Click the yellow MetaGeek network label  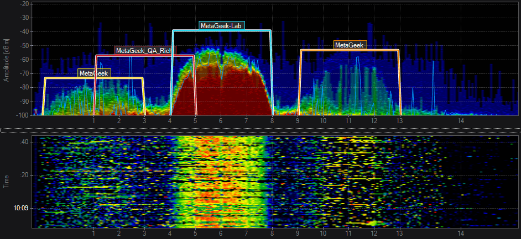94,73
